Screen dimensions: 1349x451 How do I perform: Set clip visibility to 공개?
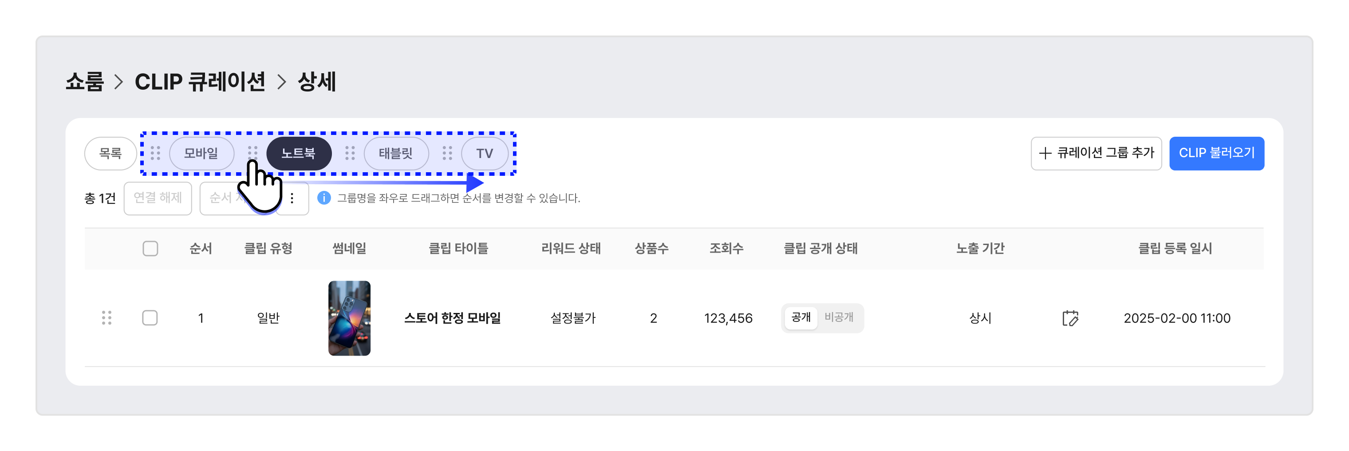pyautogui.click(x=801, y=317)
